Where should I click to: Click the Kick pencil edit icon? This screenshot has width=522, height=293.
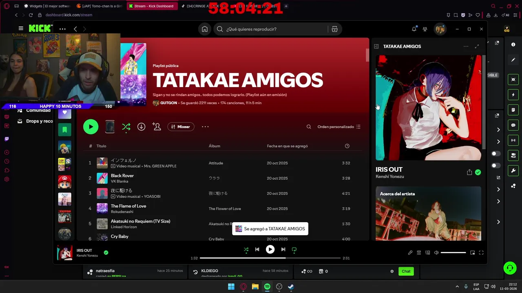tap(513, 60)
